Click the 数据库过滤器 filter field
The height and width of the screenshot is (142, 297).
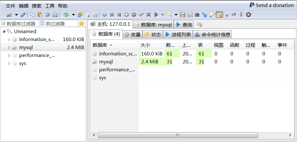[20, 24]
